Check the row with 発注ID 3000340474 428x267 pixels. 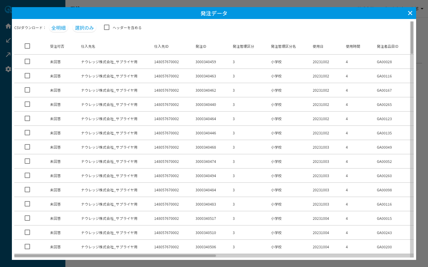pyautogui.click(x=27, y=161)
